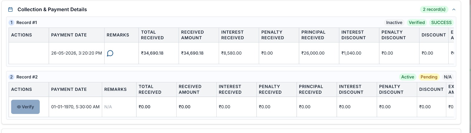Screen dimensions: 471x133
Task: Click the Collection & Payment Details heading
Action: tap(52, 9)
